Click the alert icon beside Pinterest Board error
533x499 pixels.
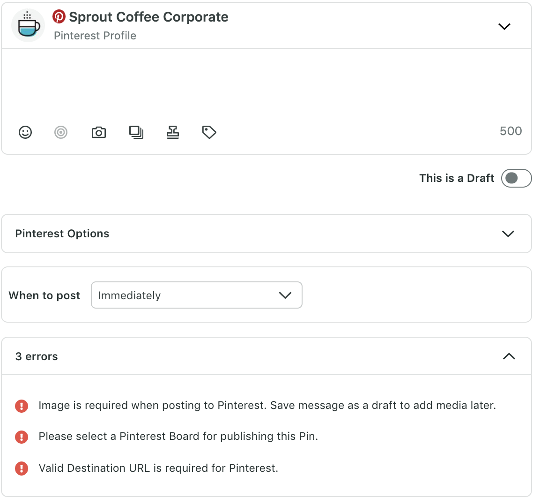(22, 437)
